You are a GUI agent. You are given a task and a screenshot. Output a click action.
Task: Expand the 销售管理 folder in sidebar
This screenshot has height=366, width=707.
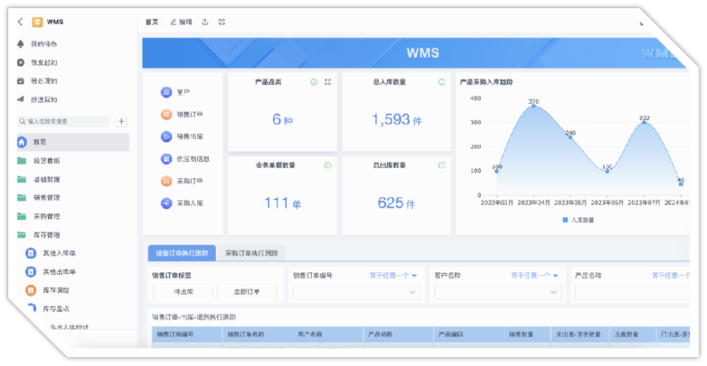point(46,198)
